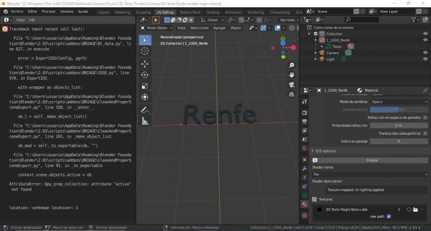This screenshot has width=431, height=231.
Task: Open the Global transform orientation dropdown
Action: point(212,20)
